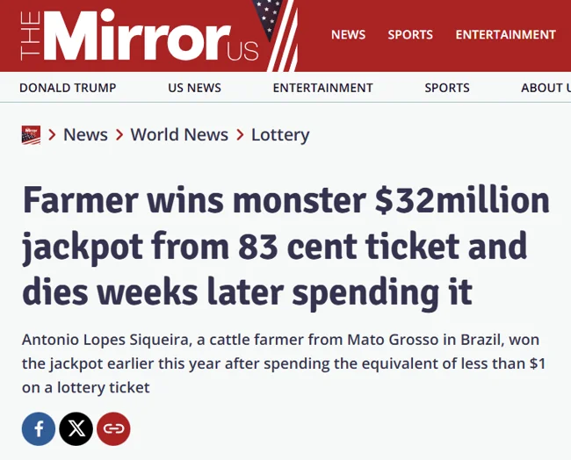
Task: Open NEWS in top navigation
Action: [348, 35]
